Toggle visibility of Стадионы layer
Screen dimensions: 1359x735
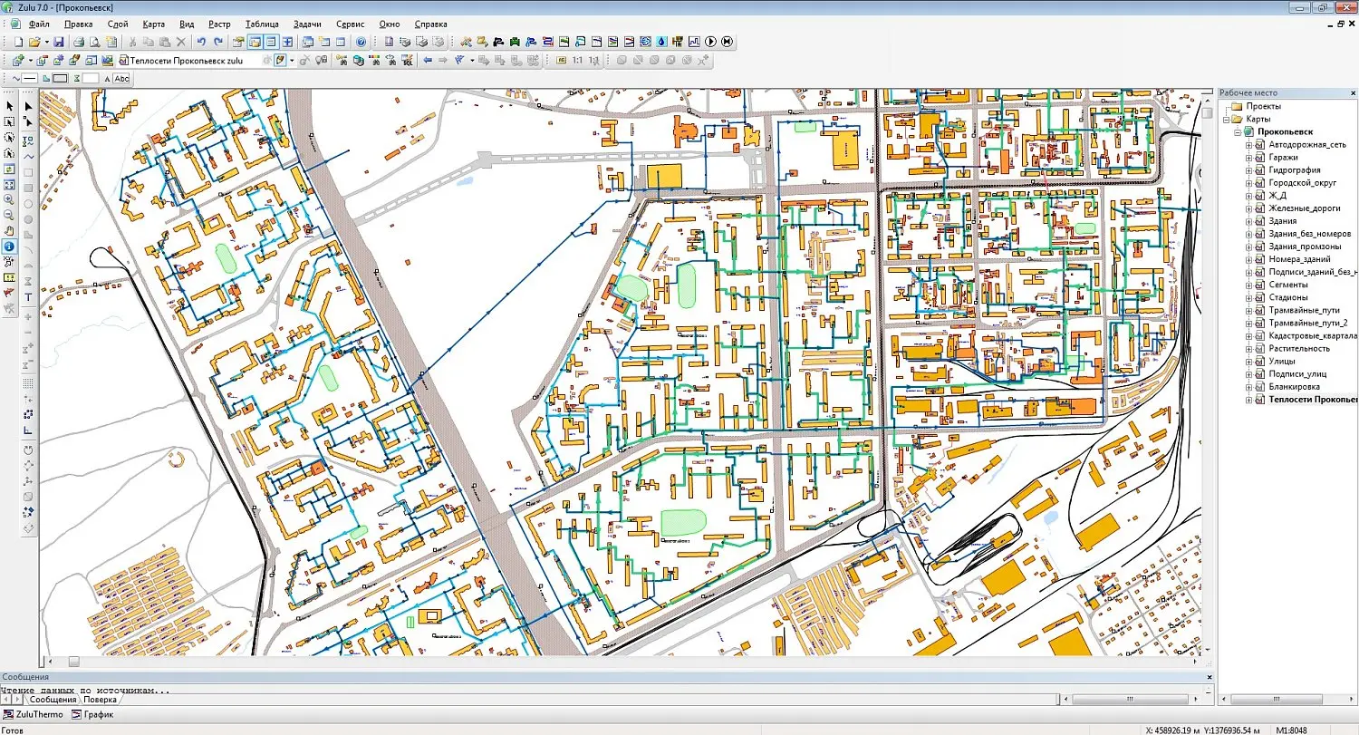(1261, 296)
